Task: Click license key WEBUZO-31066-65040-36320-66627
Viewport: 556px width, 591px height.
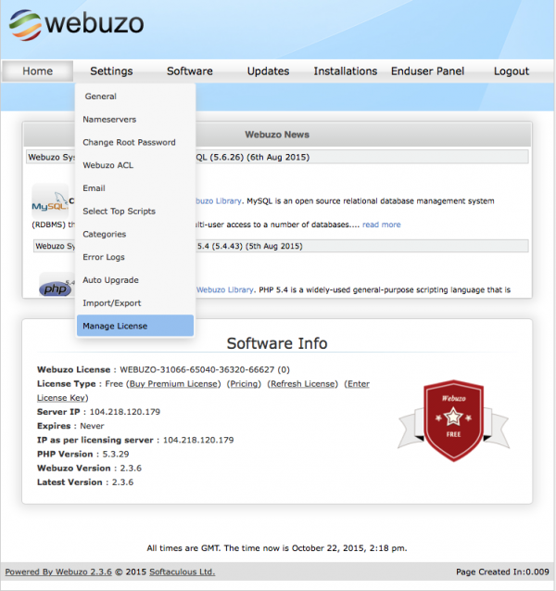Action: pyautogui.click(x=196, y=370)
